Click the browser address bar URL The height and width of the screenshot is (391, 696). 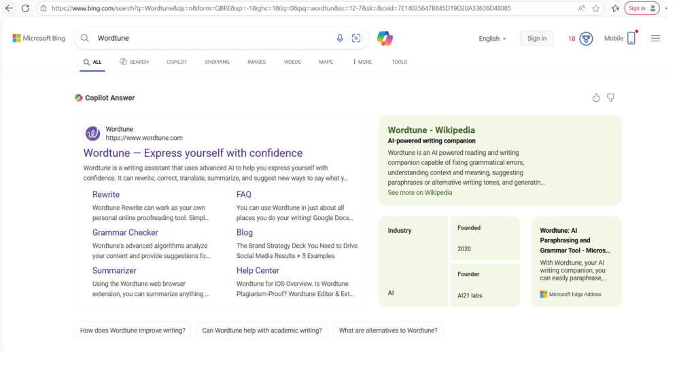coord(281,8)
